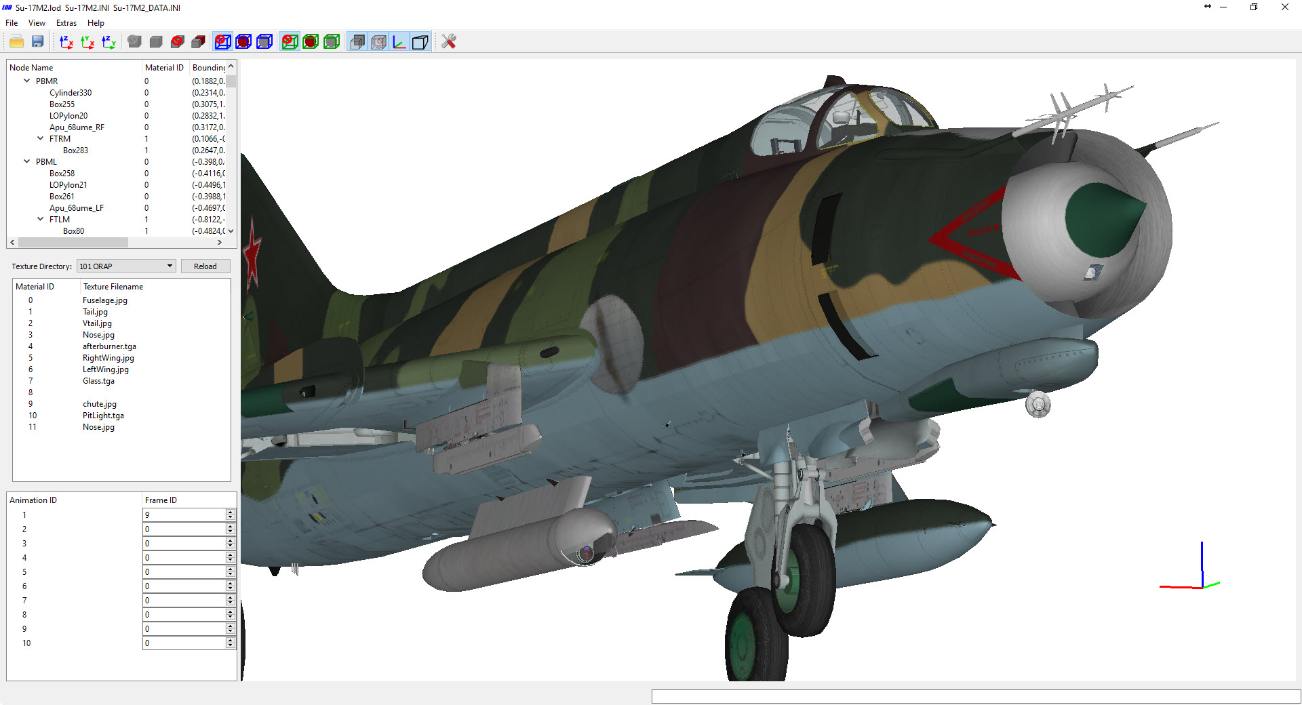Toggle the coordinate axes display icon
Screen dimensions: 1302x705
[x=399, y=41]
